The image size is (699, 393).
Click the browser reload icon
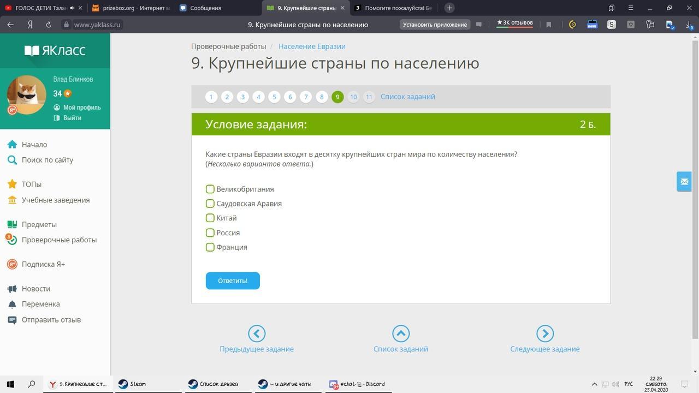pos(49,25)
